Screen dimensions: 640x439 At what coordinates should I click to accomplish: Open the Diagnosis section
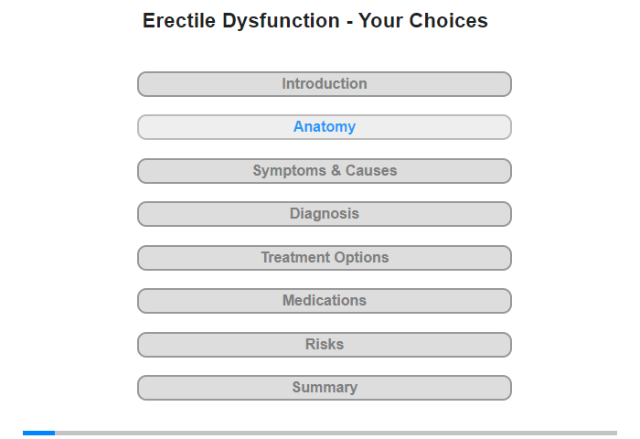coord(324,214)
